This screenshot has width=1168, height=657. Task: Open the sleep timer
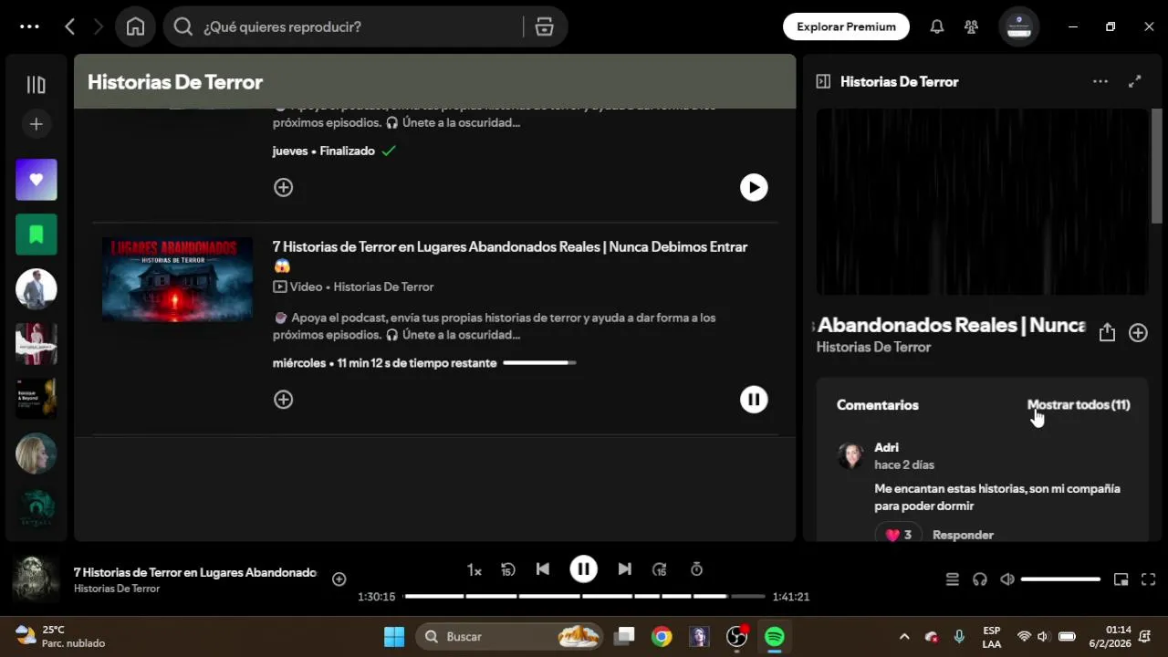click(696, 569)
